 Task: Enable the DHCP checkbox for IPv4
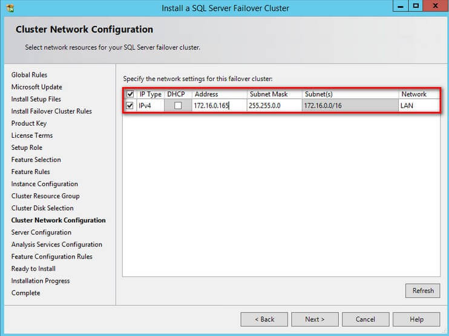pyautogui.click(x=178, y=106)
